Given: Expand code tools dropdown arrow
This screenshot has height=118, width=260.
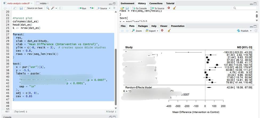Looking at the screenshot, I should click(56, 8).
